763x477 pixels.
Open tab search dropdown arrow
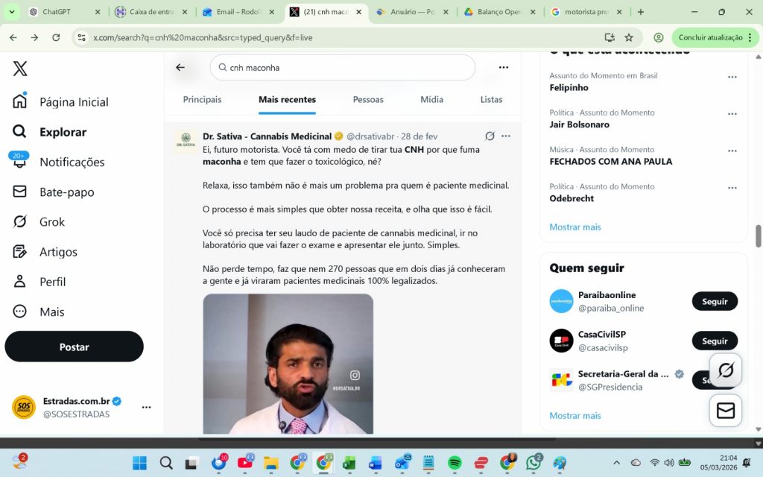click(x=11, y=12)
